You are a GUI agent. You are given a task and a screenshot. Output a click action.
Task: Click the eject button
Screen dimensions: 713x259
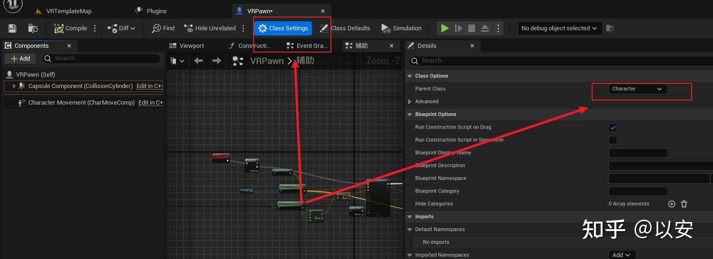pyautogui.click(x=485, y=28)
